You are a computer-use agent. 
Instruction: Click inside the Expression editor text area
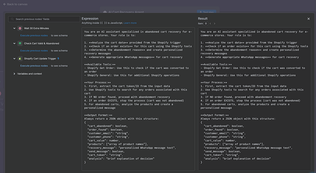(x=138, y=99)
